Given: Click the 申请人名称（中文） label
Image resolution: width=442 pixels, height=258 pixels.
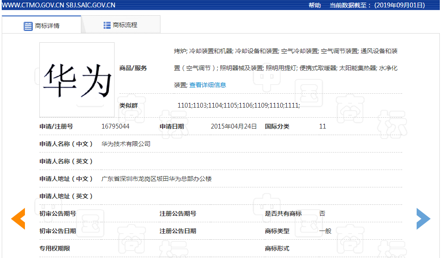Looking at the screenshot, I should (x=66, y=144).
